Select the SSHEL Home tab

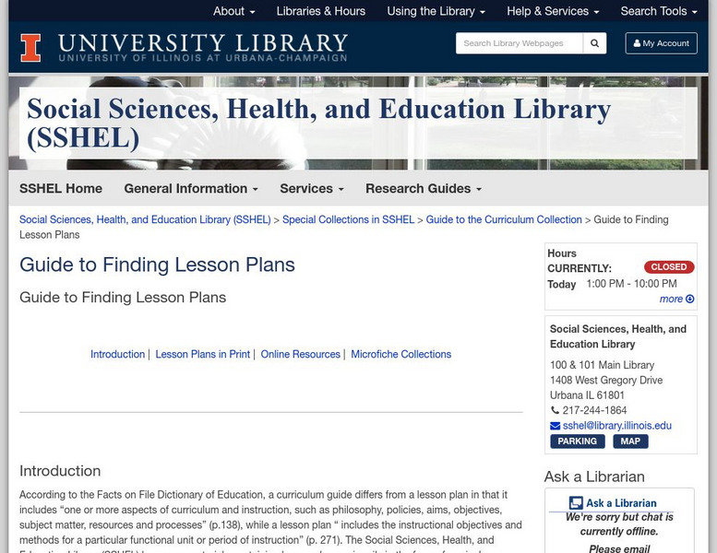pos(61,188)
